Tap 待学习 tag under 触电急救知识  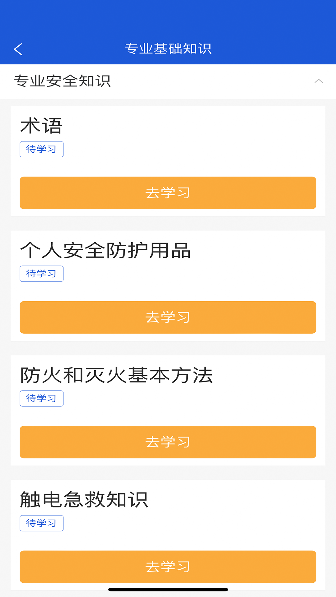[41, 523]
